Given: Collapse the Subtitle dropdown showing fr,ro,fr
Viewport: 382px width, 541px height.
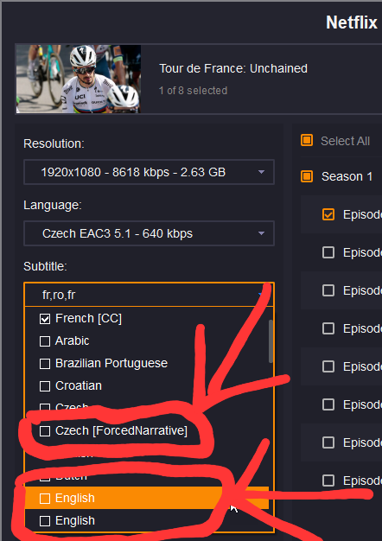Looking at the screenshot, I should 149,295.
